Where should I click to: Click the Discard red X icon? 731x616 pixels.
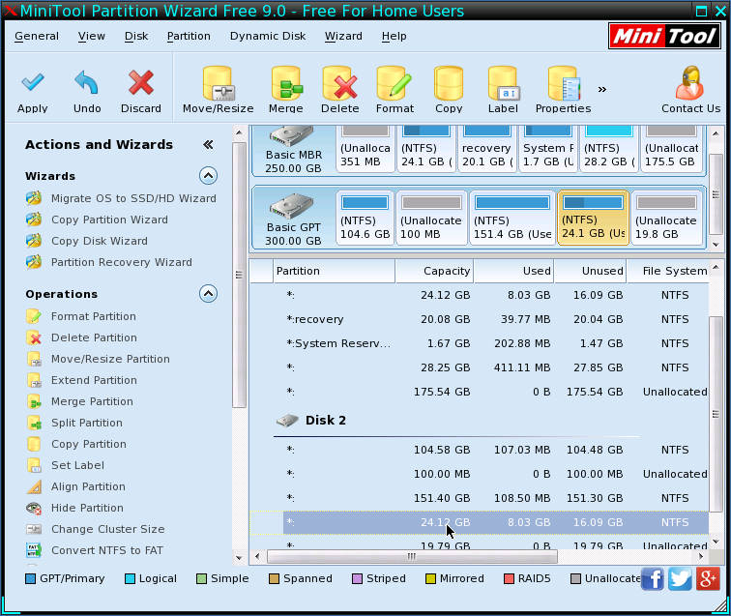pos(141,83)
